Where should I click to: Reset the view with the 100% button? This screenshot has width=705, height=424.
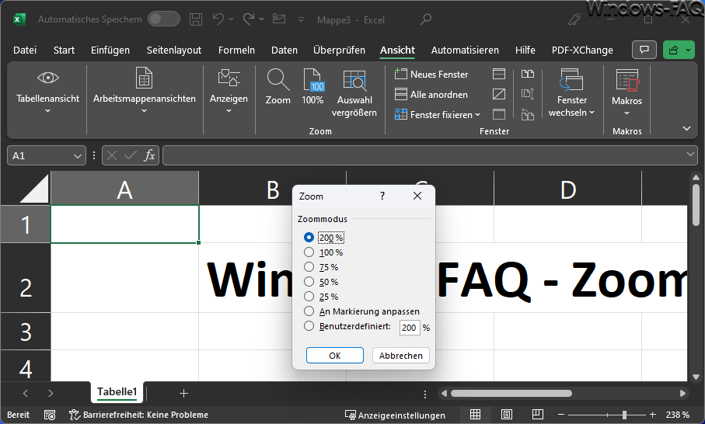pos(312,87)
